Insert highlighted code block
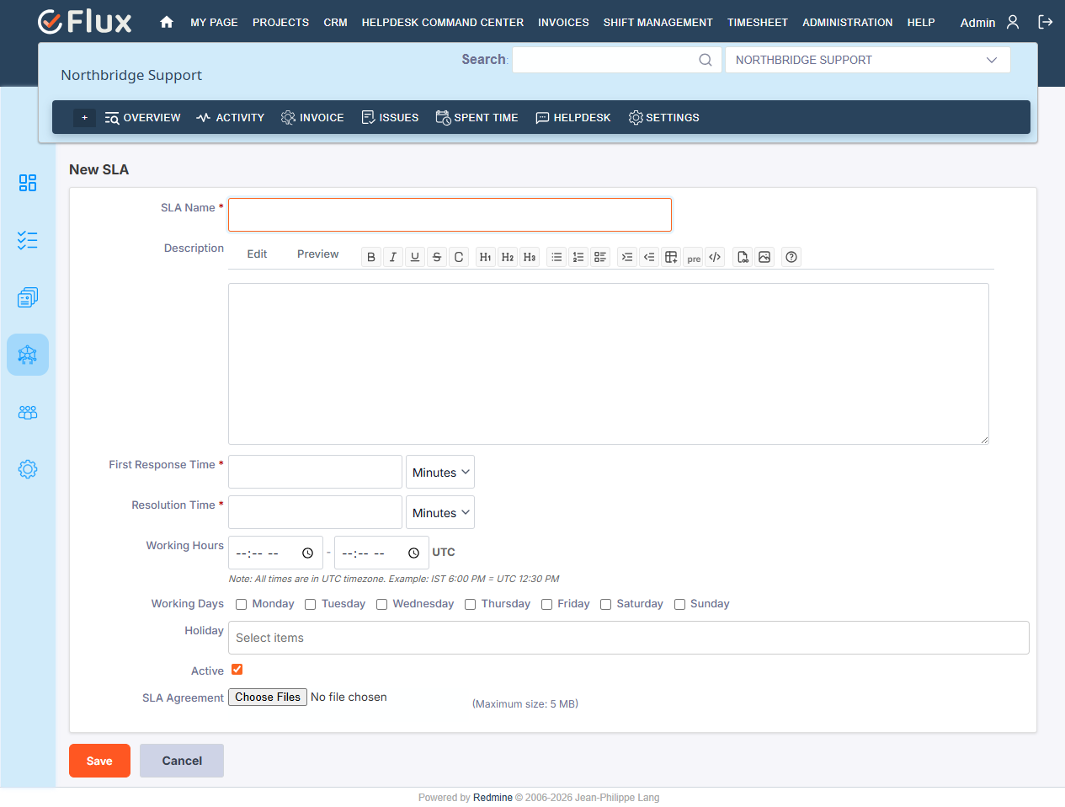The width and height of the screenshot is (1065, 807). (x=715, y=257)
